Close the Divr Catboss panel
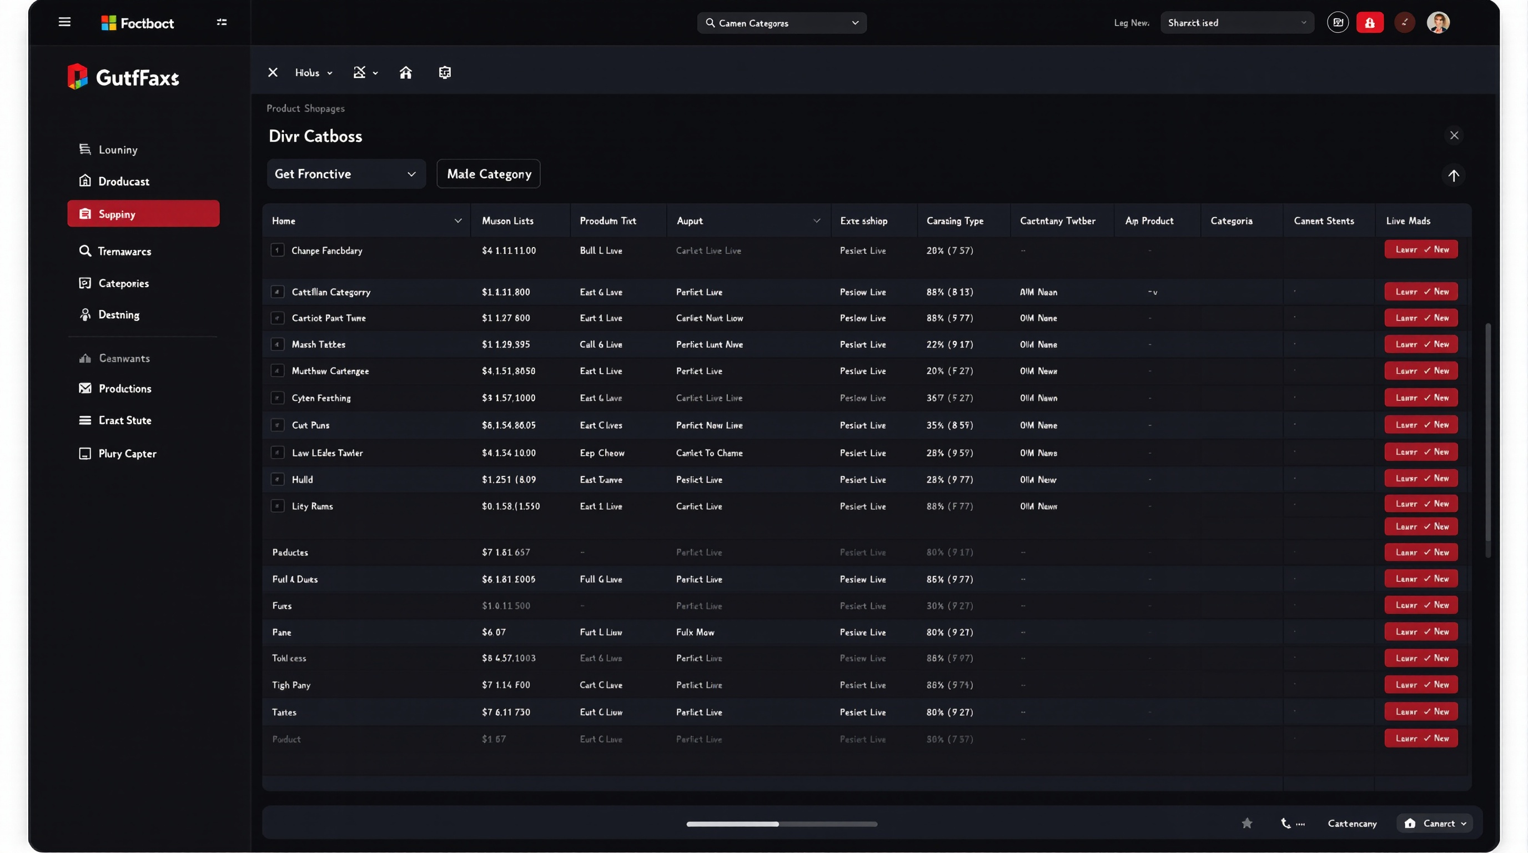 tap(1454, 136)
